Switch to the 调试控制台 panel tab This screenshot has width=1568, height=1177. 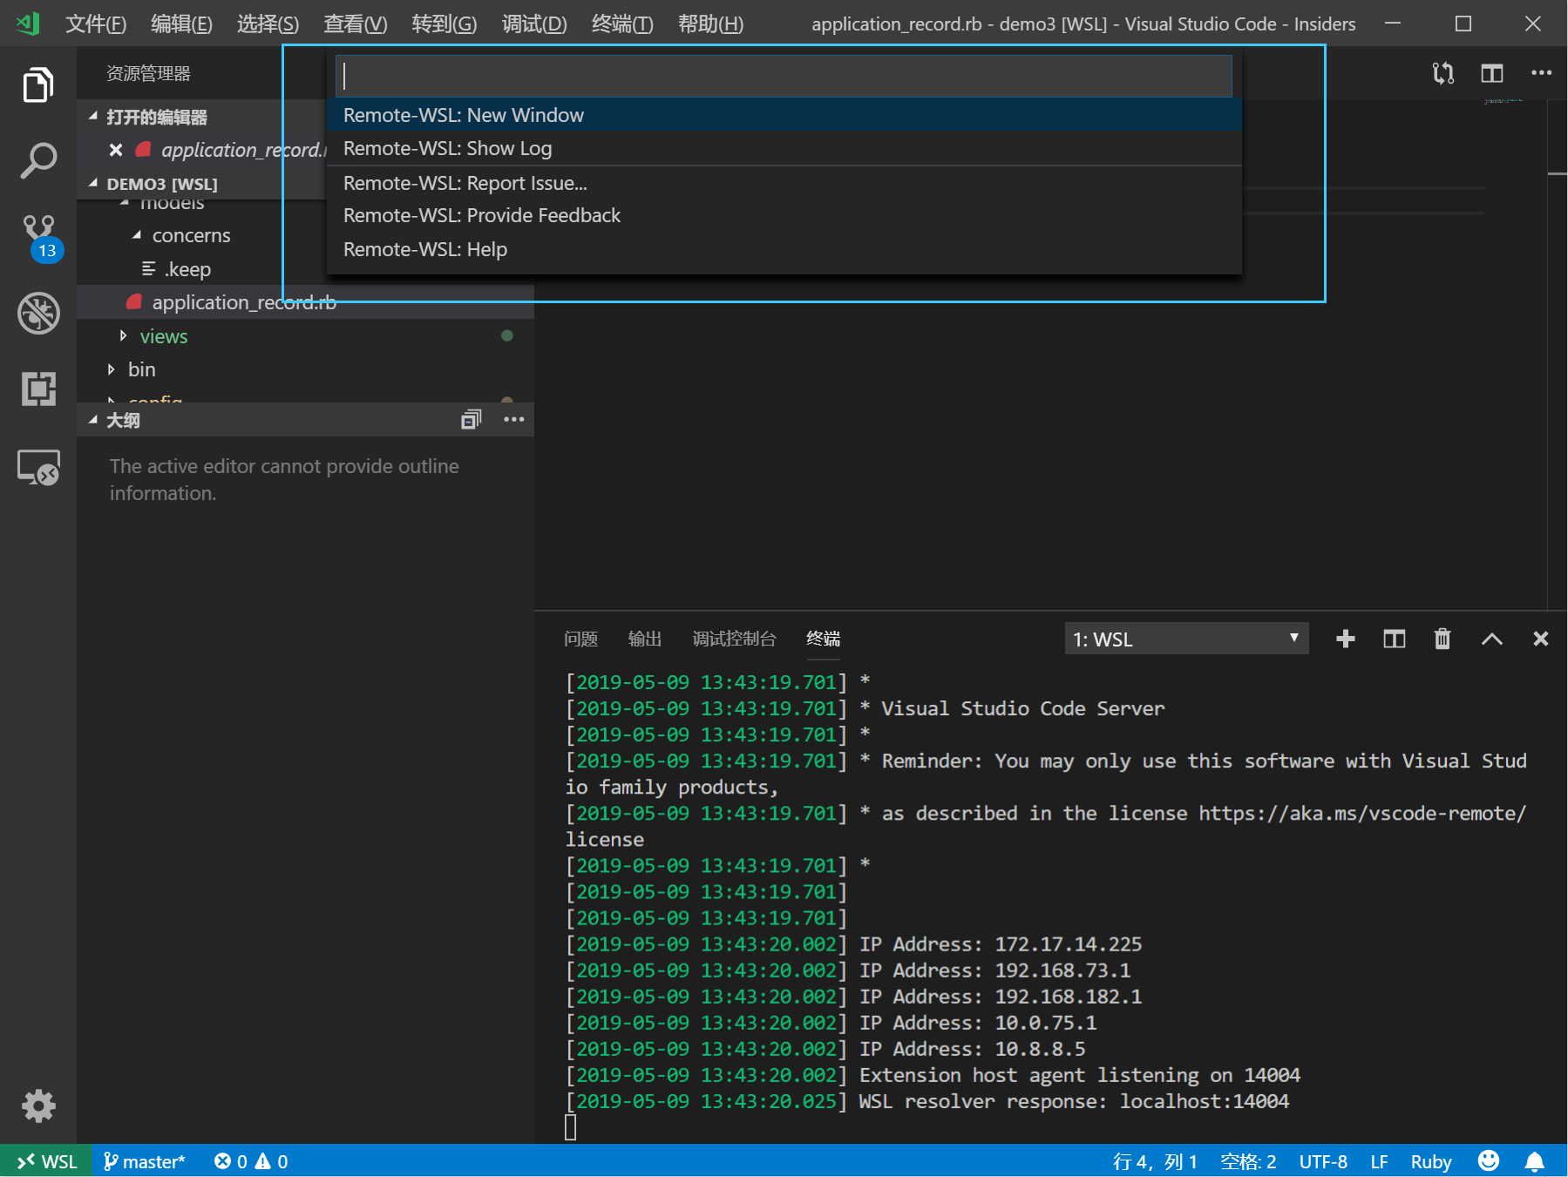(734, 639)
